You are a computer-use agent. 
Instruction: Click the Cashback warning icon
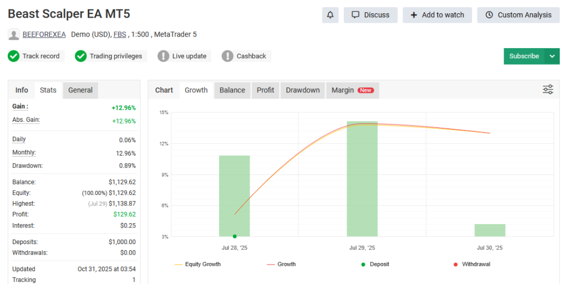pyautogui.click(x=227, y=56)
